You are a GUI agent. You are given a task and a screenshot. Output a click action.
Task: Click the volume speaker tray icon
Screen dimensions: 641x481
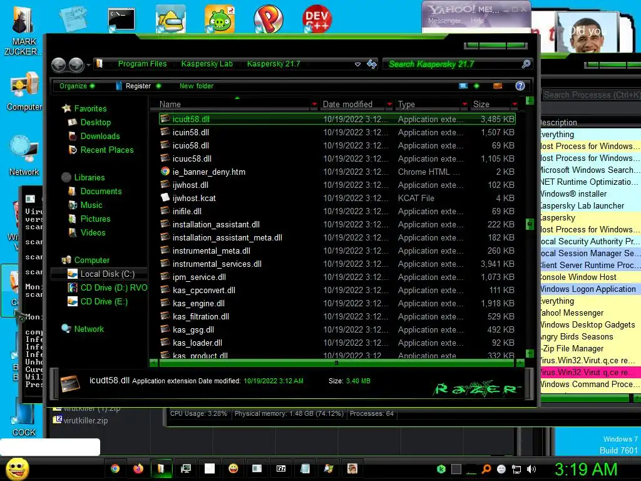pyautogui.click(x=531, y=469)
